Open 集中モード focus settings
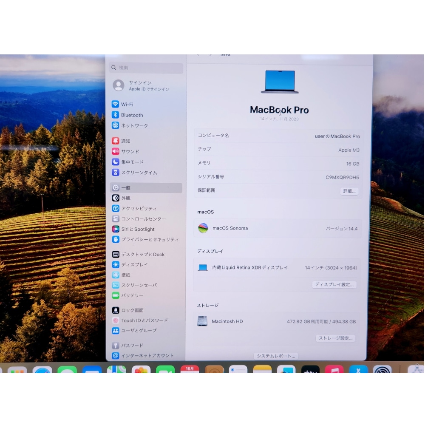Screen dimensions: 425x425 (132, 162)
